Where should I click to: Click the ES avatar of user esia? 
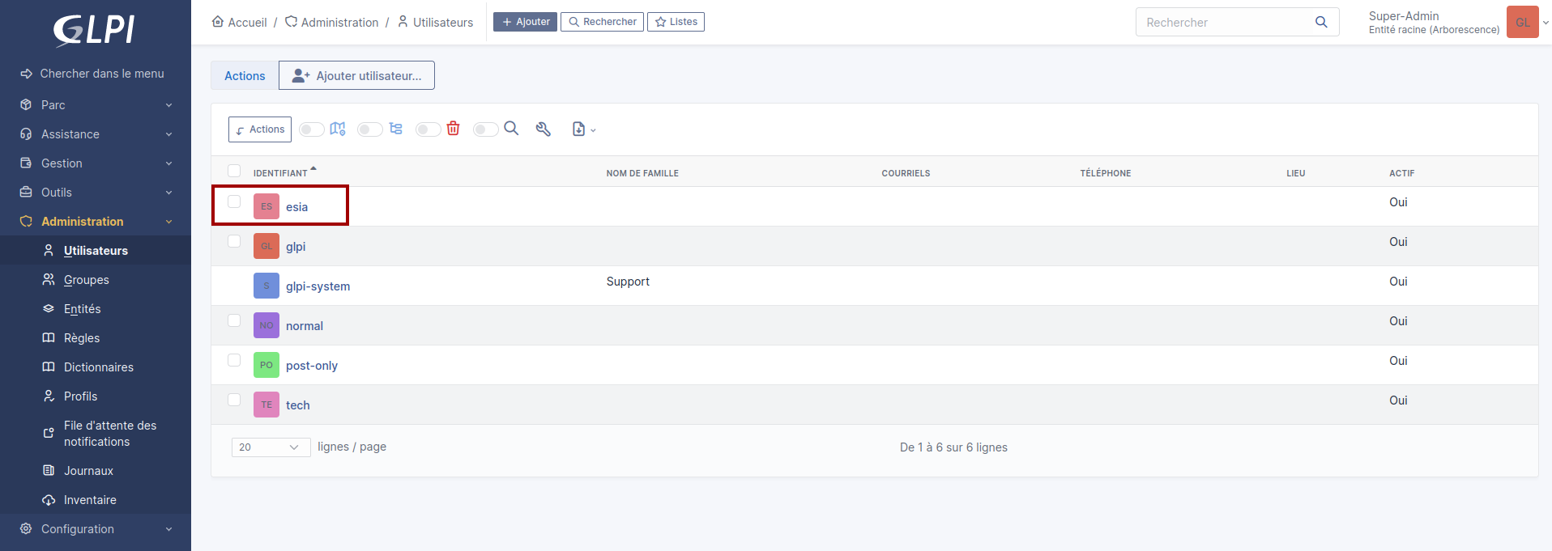tap(266, 206)
